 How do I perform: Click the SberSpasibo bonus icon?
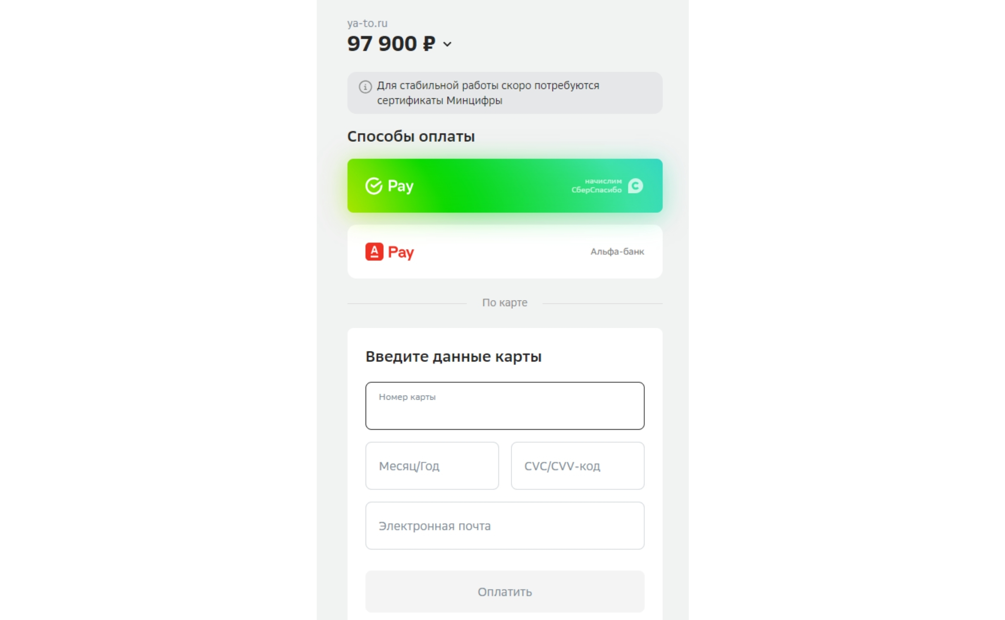[x=635, y=186]
